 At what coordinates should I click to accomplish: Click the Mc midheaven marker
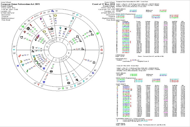[77, 80]
